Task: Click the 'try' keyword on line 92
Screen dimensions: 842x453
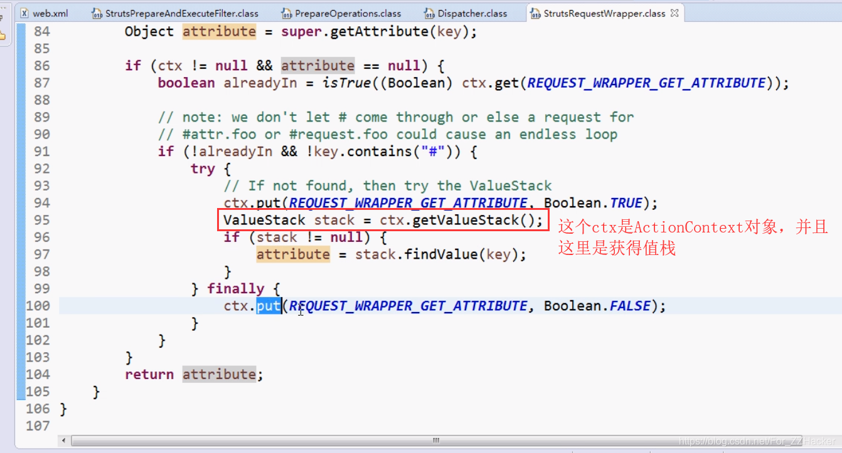Action: (x=203, y=169)
